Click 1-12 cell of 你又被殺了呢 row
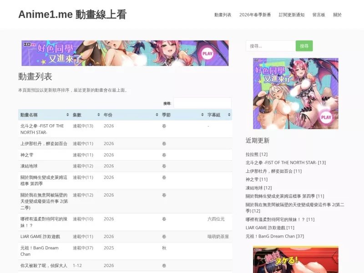 pyautogui.click(x=77, y=265)
